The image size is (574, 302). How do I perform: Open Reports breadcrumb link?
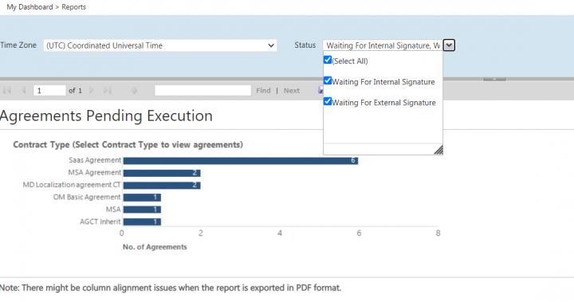click(x=73, y=7)
